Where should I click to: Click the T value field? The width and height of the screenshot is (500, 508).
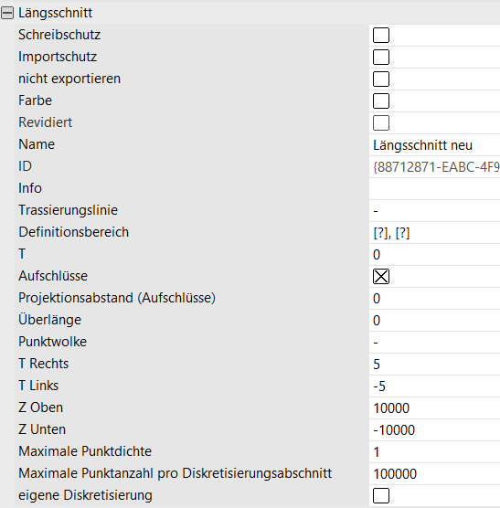[x=434, y=255]
